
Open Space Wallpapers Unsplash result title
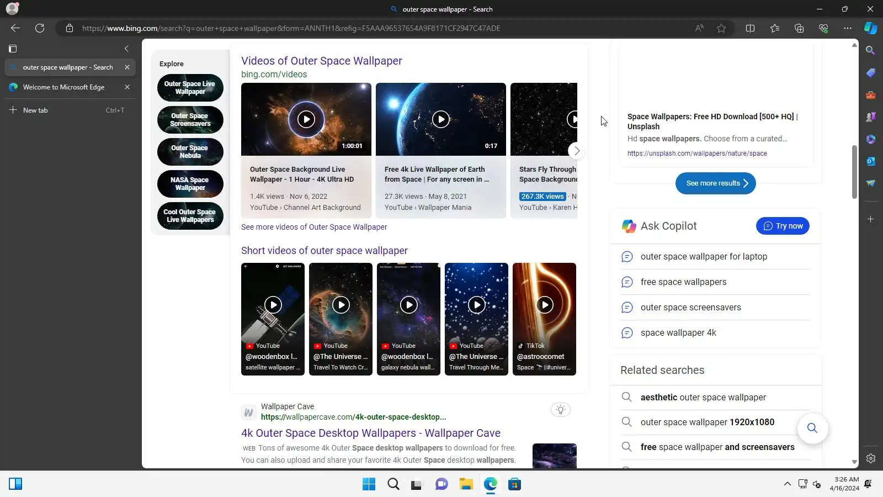[x=712, y=121]
